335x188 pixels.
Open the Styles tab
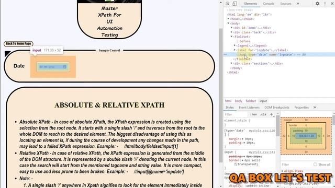[x=230, y=108]
